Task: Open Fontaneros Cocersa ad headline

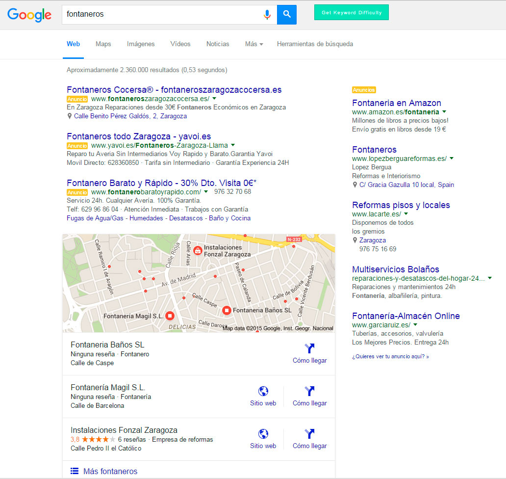Action: point(174,90)
